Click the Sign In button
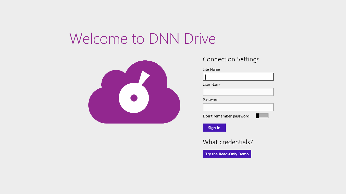Screen dimensions: 346x194 pos(214,128)
